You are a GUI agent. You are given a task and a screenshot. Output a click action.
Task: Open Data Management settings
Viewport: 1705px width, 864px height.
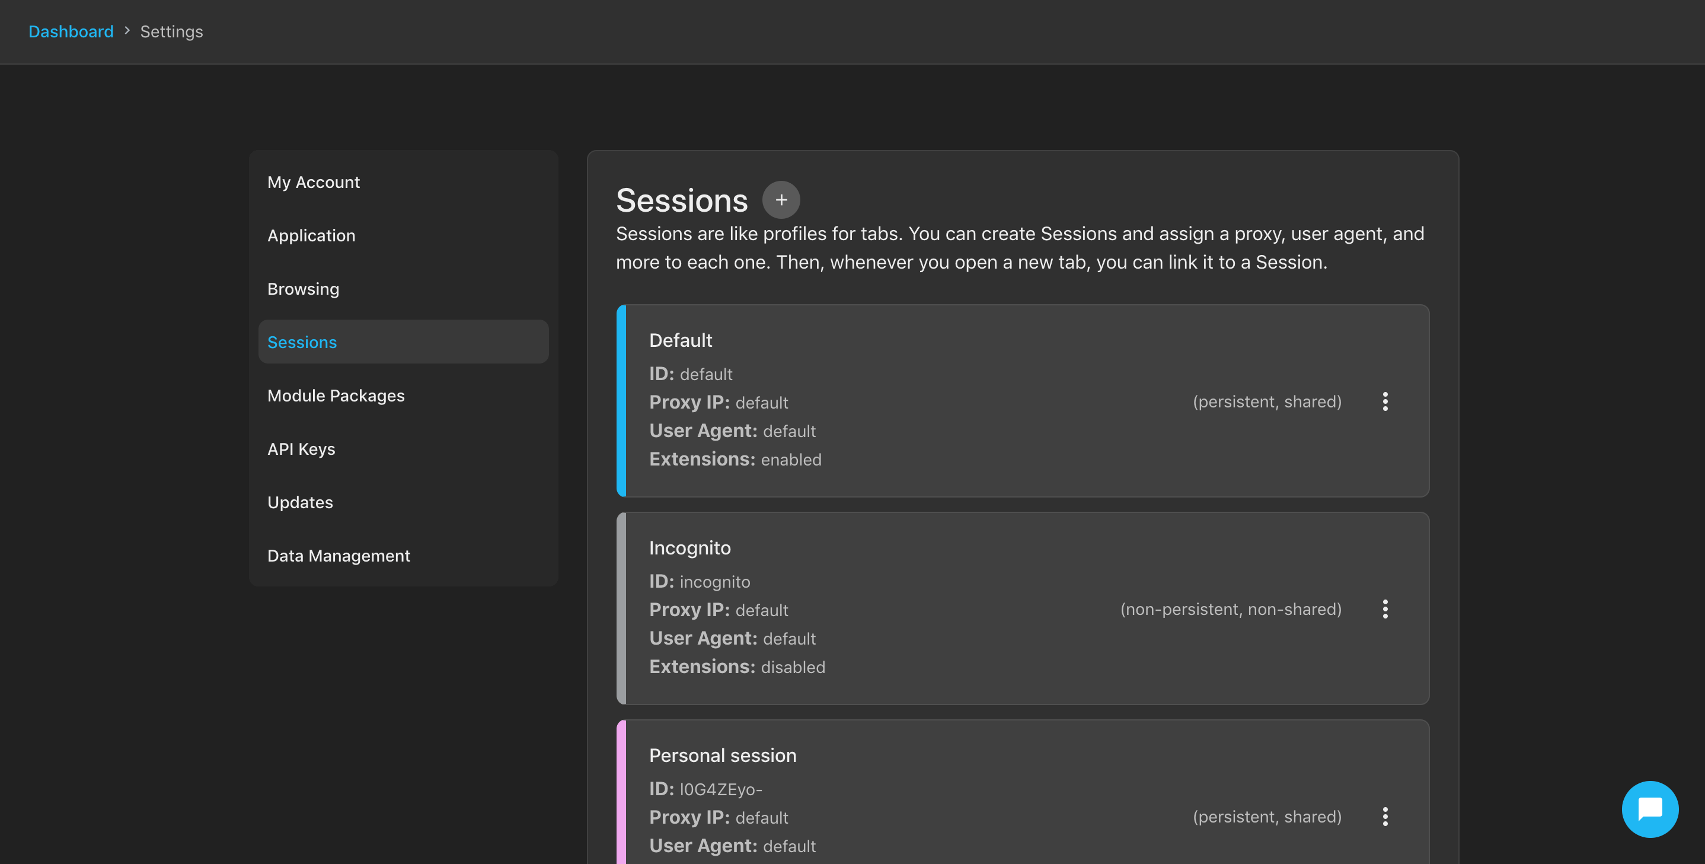(x=338, y=556)
